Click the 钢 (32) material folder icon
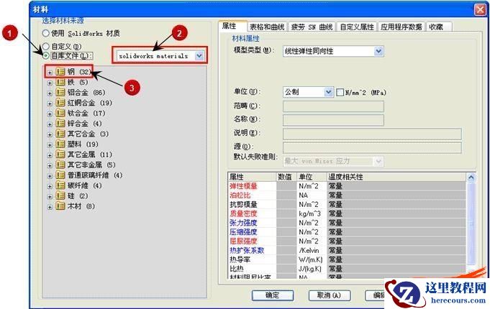Image resolution: width=490 pixels, height=309 pixels. 60,72
